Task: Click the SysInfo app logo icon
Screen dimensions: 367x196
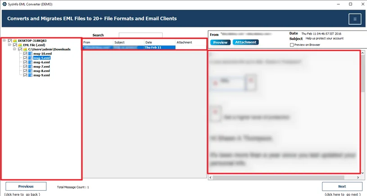Action: (x=5, y=4)
